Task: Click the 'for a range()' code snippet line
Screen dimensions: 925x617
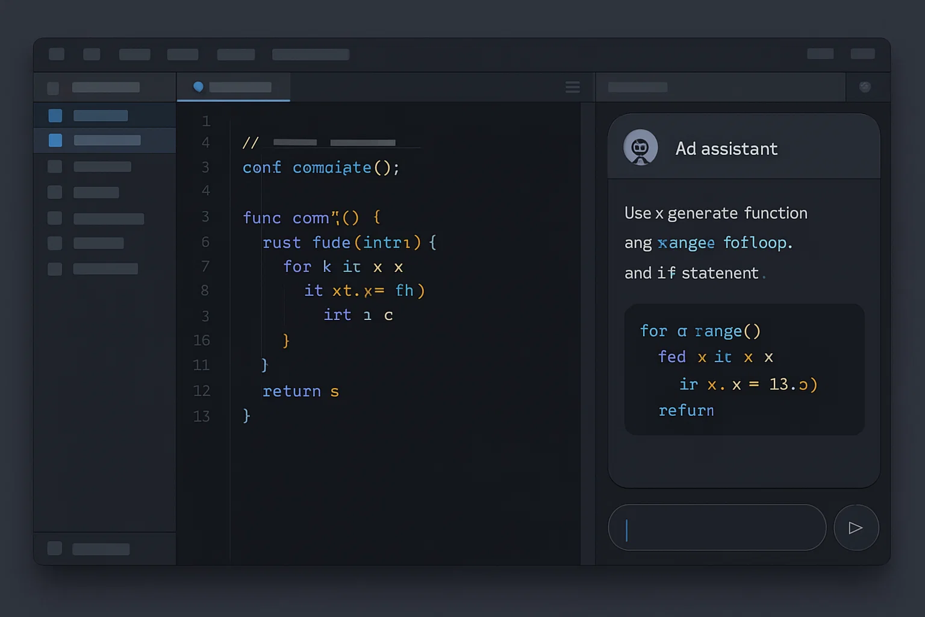Action: click(x=700, y=331)
